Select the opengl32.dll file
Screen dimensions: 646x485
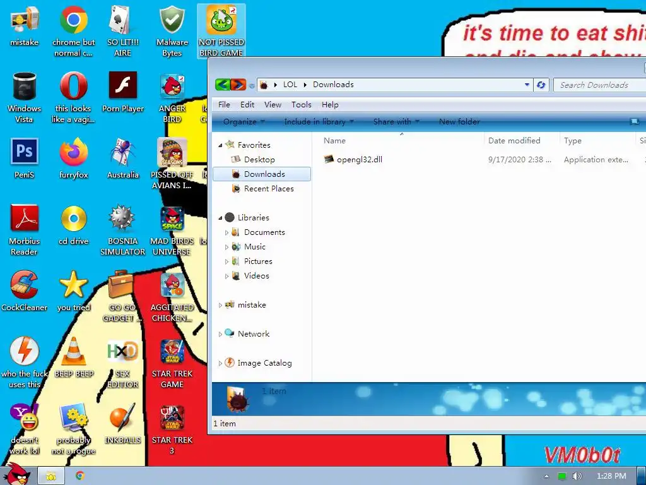point(359,160)
